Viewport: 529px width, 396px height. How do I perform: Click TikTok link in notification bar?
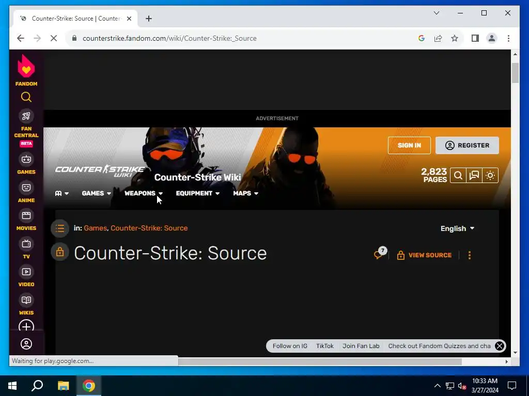(325, 346)
